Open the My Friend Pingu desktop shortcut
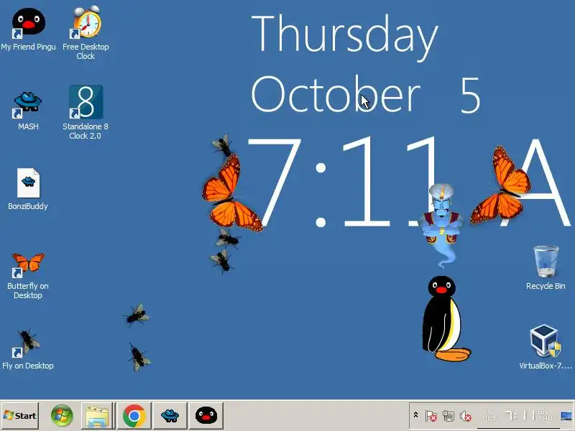 [28, 29]
